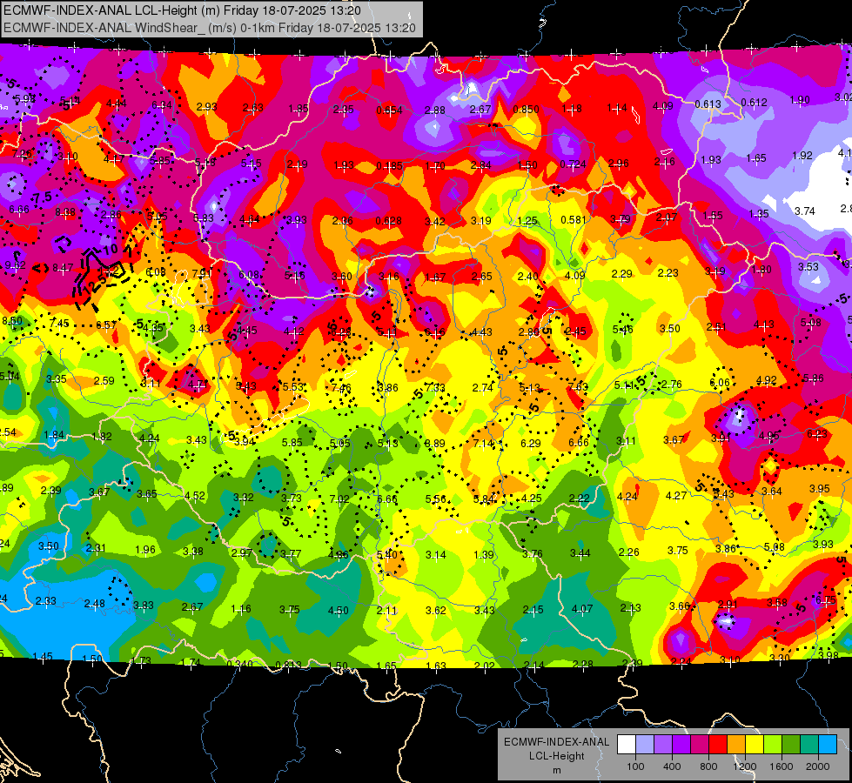
Task: Click the pale blue legend swatch
Action: [x=645, y=745]
